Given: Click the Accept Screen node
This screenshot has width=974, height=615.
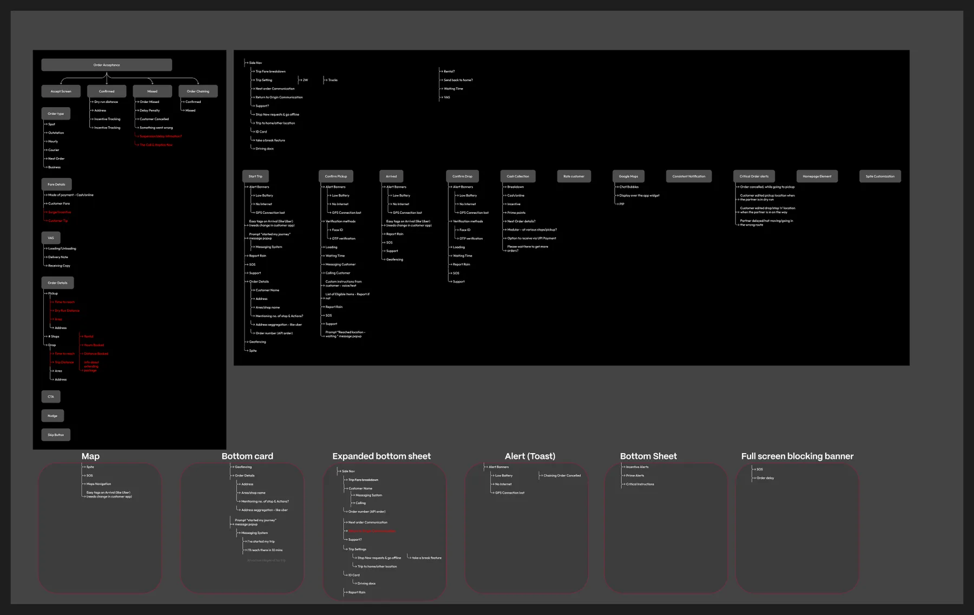Looking at the screenshot, I should point(61,91).
